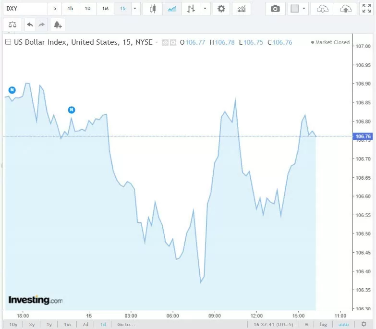Open the series title dropdown arrow
Viewport: 376px width, 329px height.
point(157,42)
